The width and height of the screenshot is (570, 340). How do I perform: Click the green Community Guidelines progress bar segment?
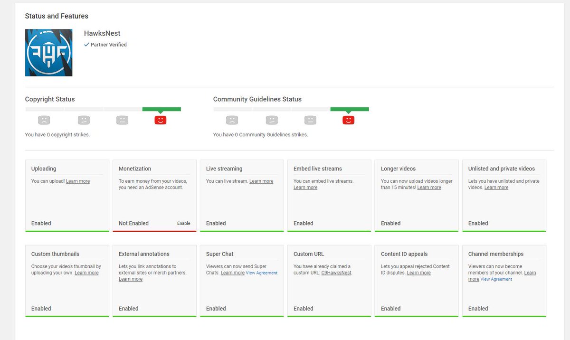(350, 109)
